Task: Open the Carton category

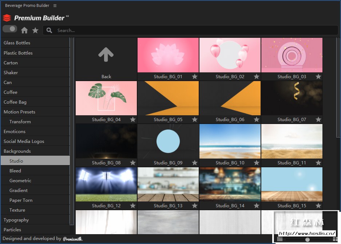Action: tap(35, 63)
